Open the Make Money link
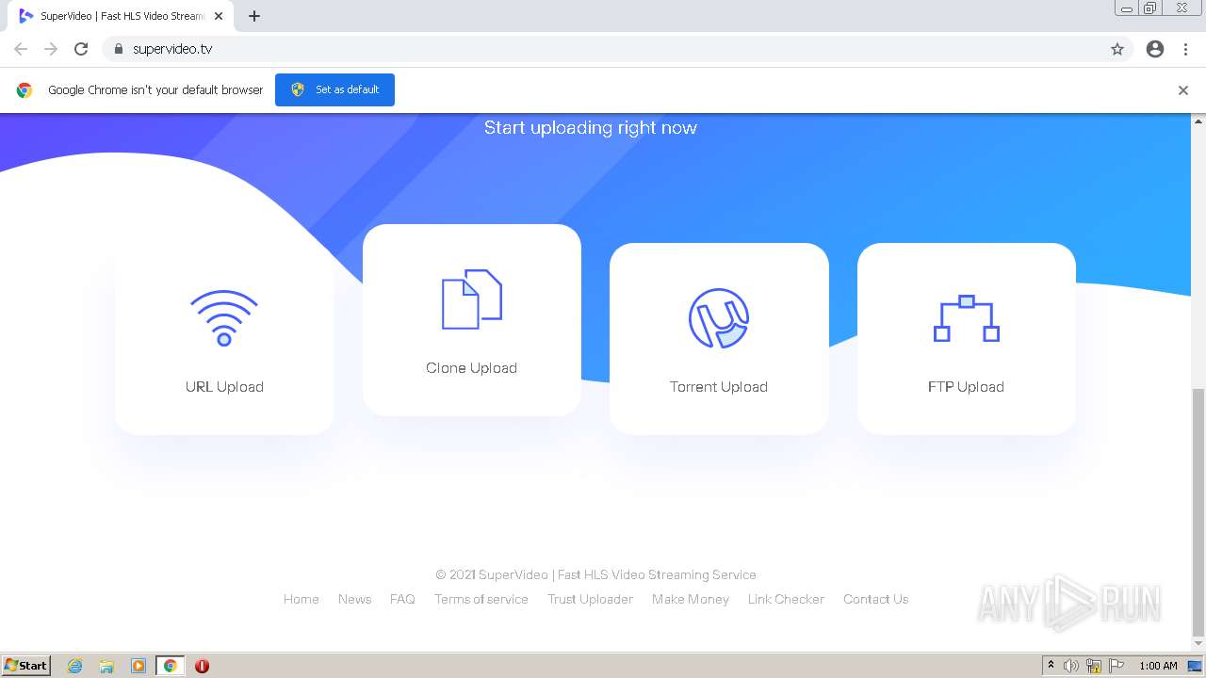The width and height of the screenshot is (1206, 678). click(691, 599)
